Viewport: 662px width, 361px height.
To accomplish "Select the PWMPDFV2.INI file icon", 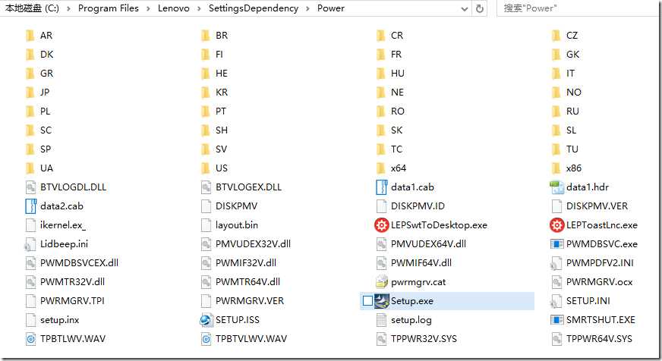I will [557, 262].
